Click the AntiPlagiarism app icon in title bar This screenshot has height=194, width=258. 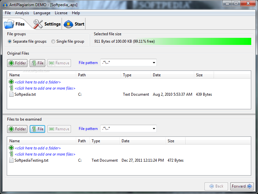coord(5,5)
